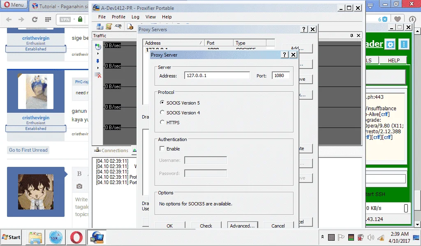Go back in Opera browser
421x246 pixels.
[9, 19]
